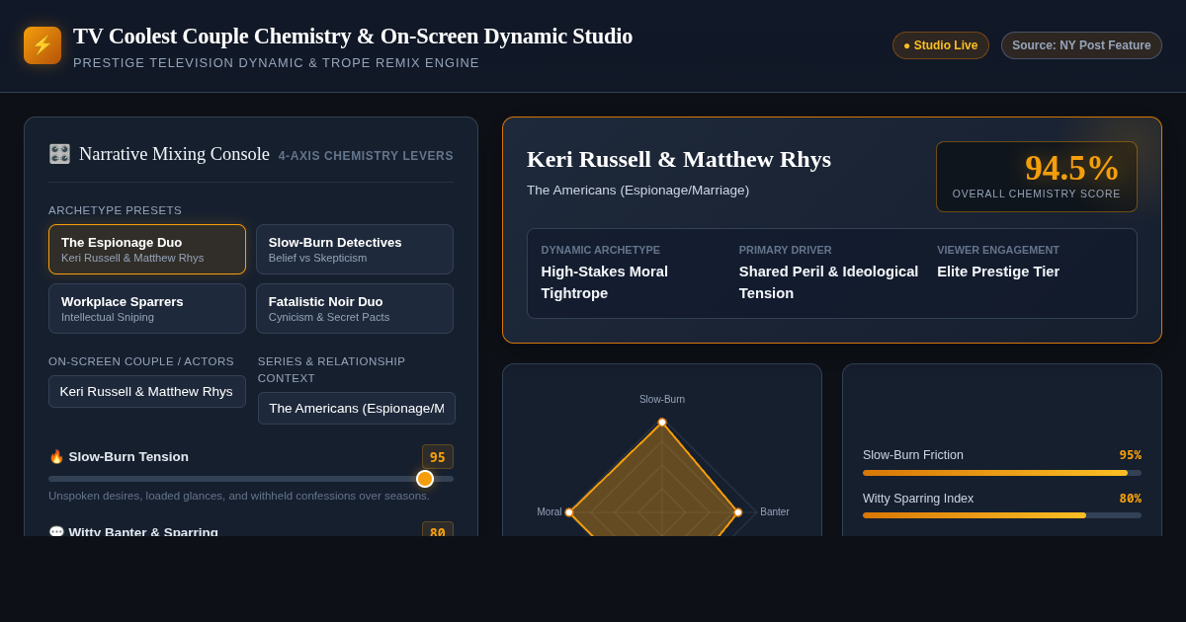Edit the Series & Relationship Context field
Screen dimensions: 1186x622
[357, 408]
